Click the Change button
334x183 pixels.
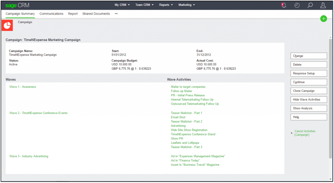pyautogui.click(x=309, y=56)
